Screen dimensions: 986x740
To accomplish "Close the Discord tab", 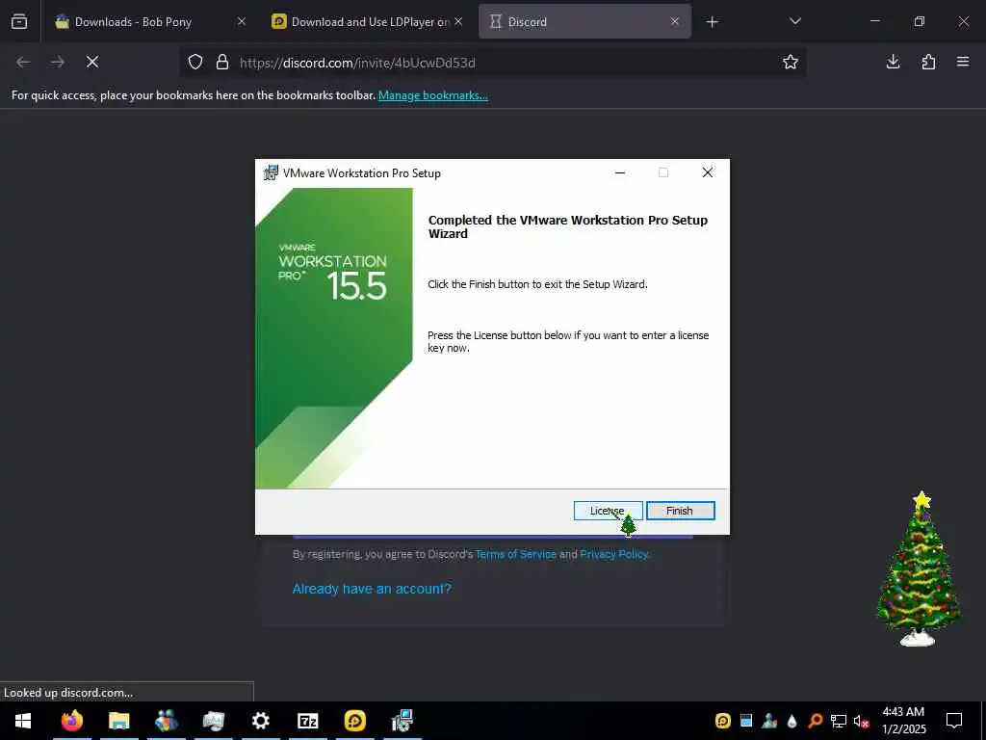I will point(675,21).
